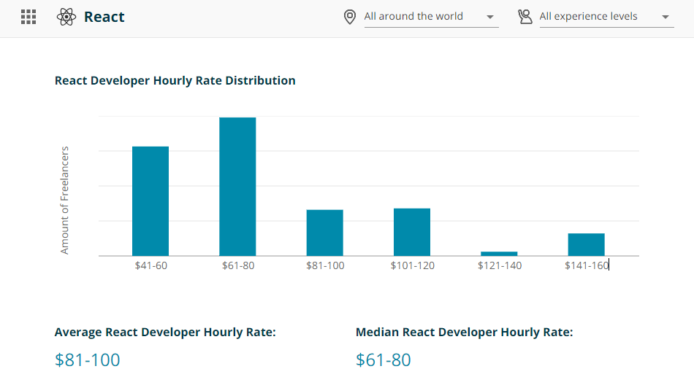This screenshot has width=694, height=377.
Task: Click the tiny $121-140 bar
Action: 499,253
